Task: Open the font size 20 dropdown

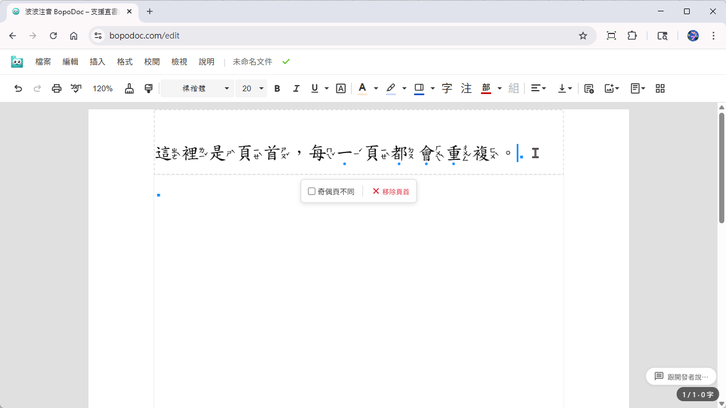Action: coord(251,88)
